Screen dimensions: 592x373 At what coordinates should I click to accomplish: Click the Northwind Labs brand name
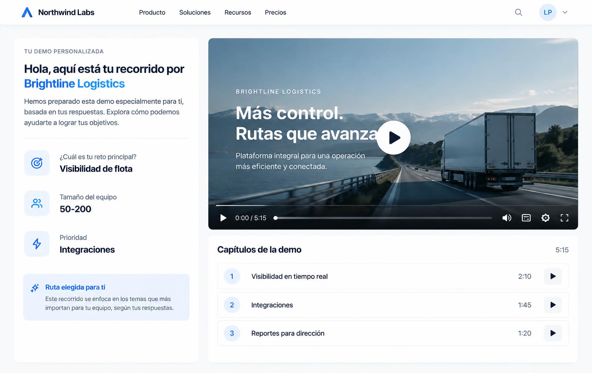[x=66, y=13]
